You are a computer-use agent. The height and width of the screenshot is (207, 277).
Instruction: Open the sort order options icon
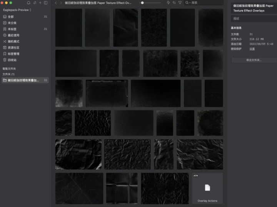tap(174, 3)
